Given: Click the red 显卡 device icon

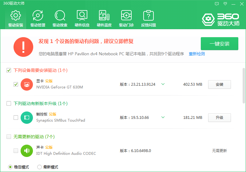Looking at the screenshot, I should pyautogui.click(x=27, y=84).
